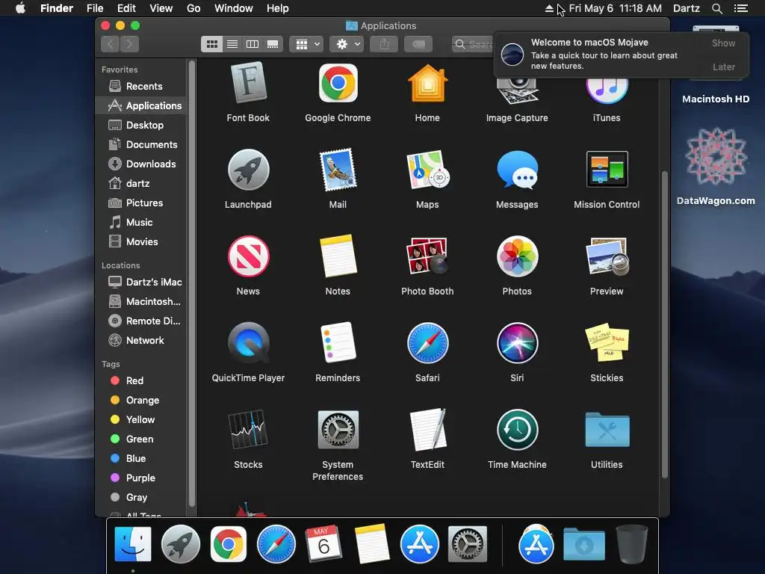This screenshot has height=574, width=765.
Task: Select System Preferences in Applications window
Action: (x=338, y=430)
